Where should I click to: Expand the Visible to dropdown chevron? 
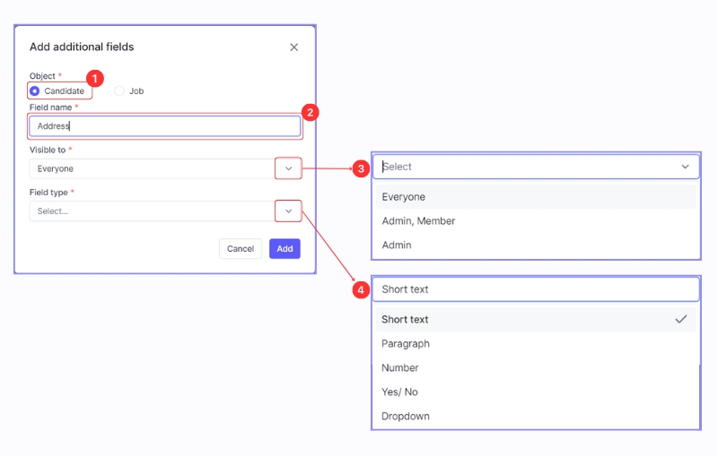coord(288,168)
